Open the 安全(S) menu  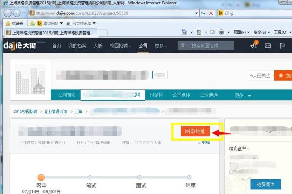click(x=261, y=32)
